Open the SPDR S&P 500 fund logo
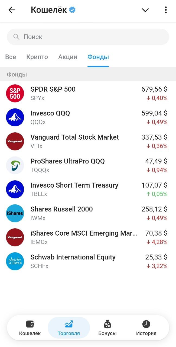This screenshot has height=347, width=176. point(15,93)
